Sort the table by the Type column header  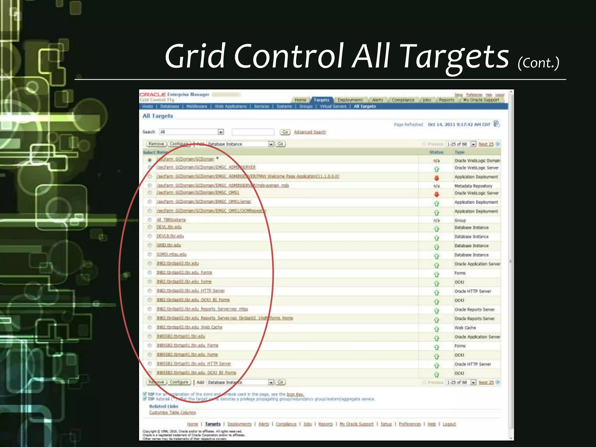(460, 152)
